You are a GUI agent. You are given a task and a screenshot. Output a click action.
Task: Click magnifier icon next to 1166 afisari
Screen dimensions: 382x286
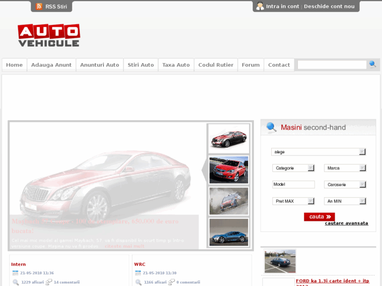[x=138, y=282]
